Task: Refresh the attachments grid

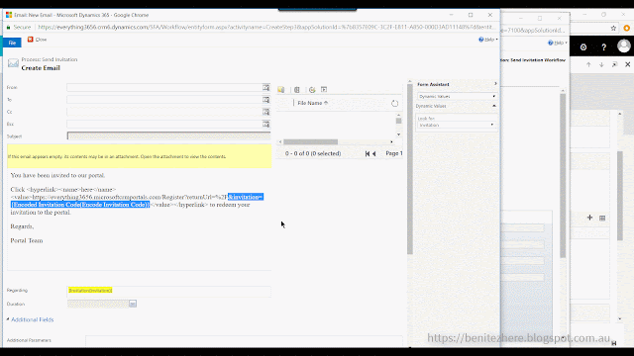Action: (x=394, y=103)
